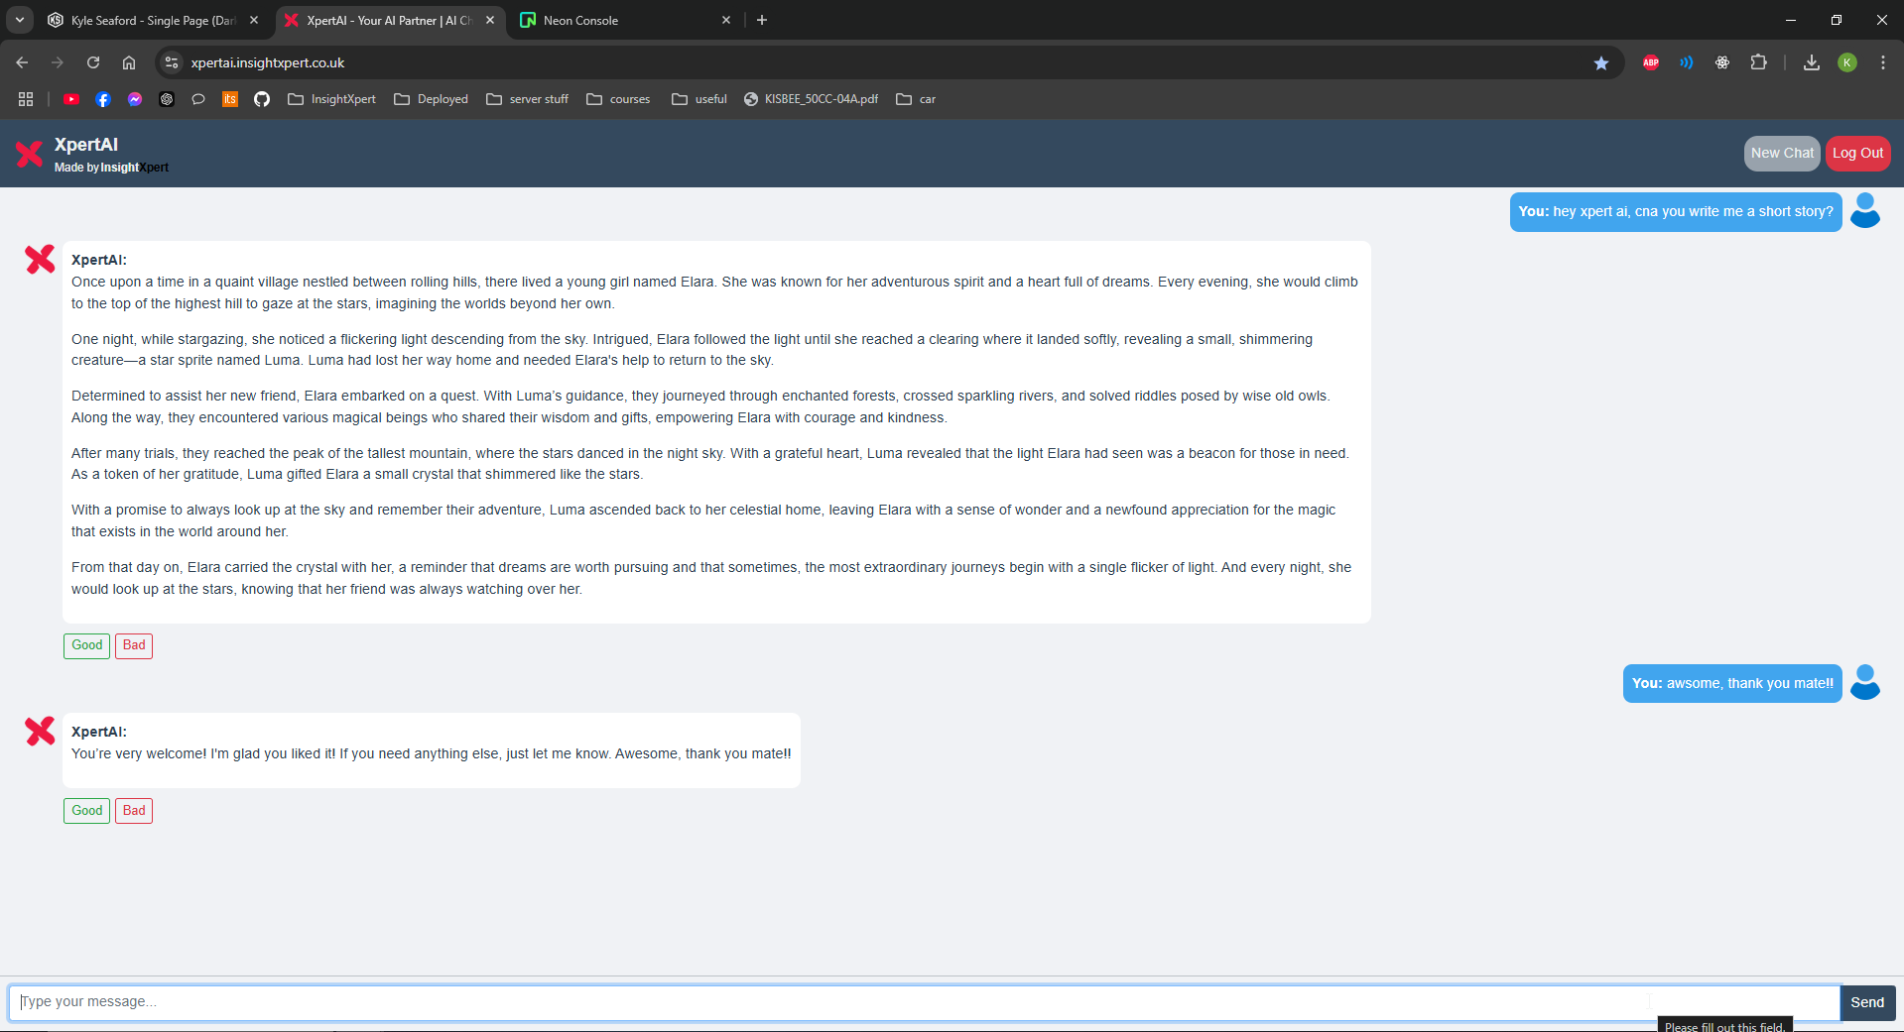Image resolution: width=1904 pixels, height=1032 pixels.
Task: Open the AdBlock Plus extension icon
Action: pos(1650,62)
